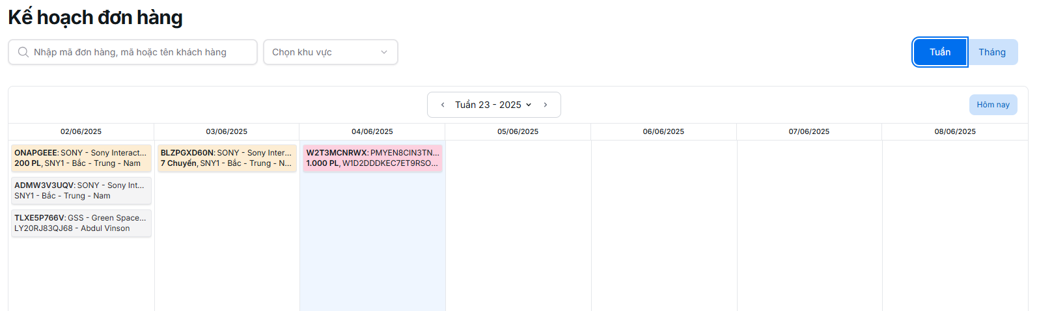
Task: Open order ADMW3V3UQV card
Action: point(81,191)
